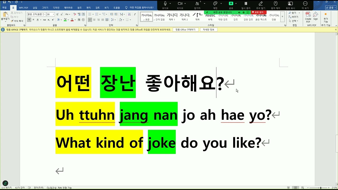Apply subscript formatting
338x190 pixels.
(x=49, y=20)
